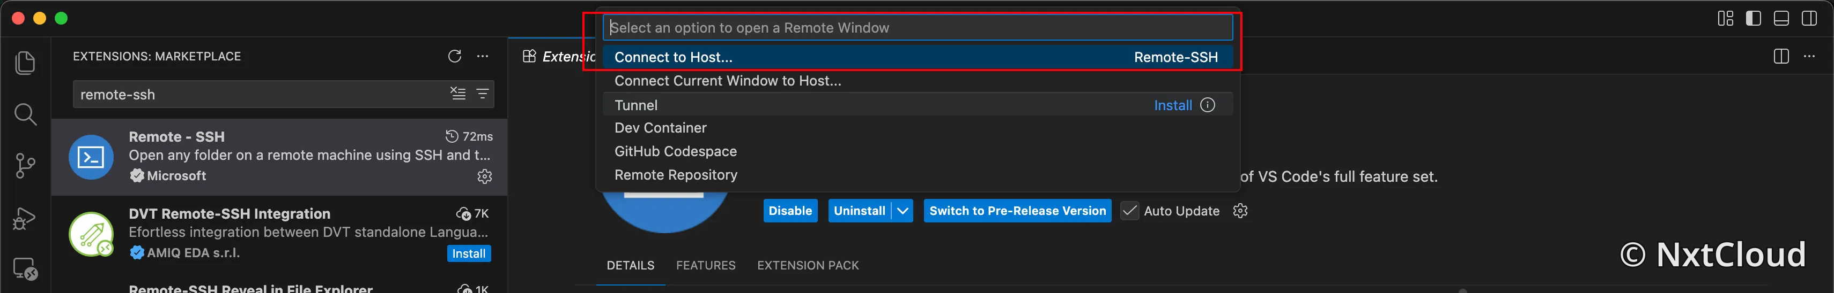Open Remote Explorer in activity bar
The width and height of the screenshot is (1834, 293).
(25, 269)
